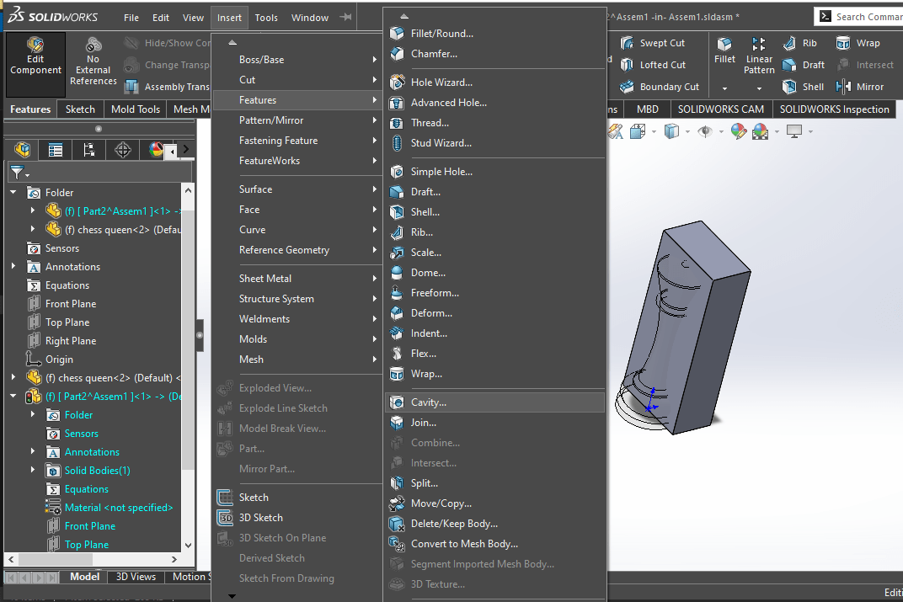This screenshot has width=903, height=602.
Task: Open Hole Wizard feature
Action: pos(494,83)
